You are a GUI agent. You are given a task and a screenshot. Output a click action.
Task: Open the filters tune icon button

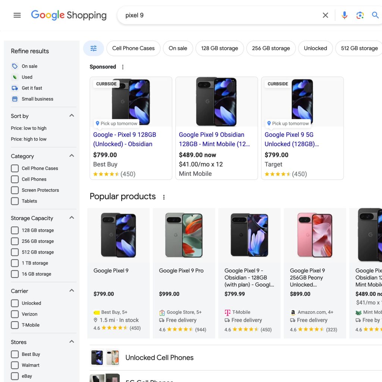click(x=93, y=48)
